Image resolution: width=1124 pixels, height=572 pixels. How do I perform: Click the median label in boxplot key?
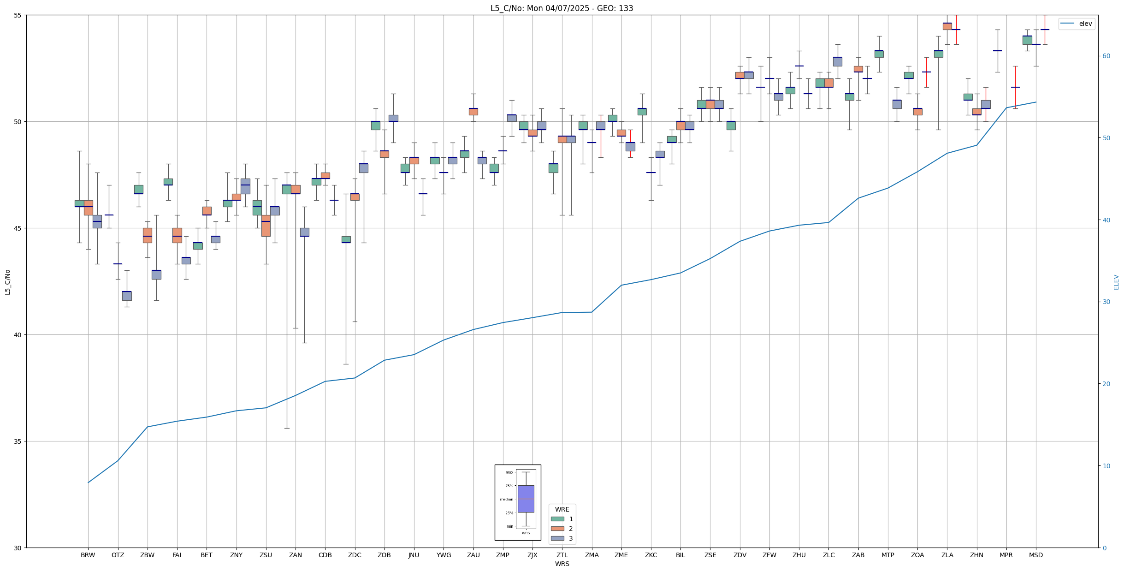coord(506,499)
